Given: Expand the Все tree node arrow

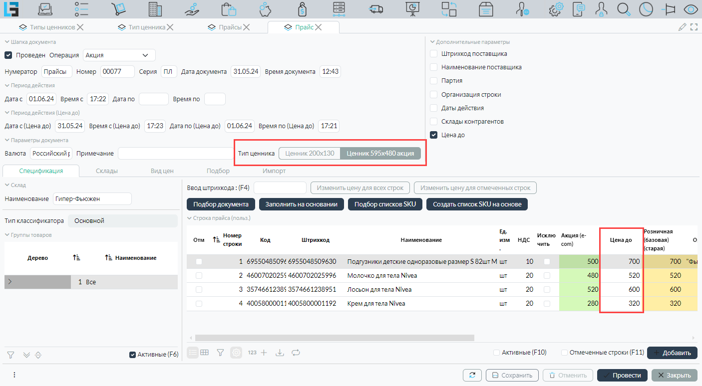Looking at the screenshot, I should (x=10, y=282).
